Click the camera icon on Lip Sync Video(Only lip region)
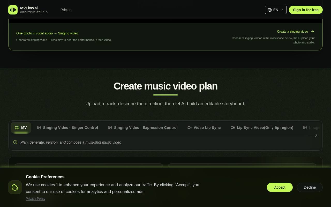The width and height of the screenshot is (331, 207). coord(233,128)
